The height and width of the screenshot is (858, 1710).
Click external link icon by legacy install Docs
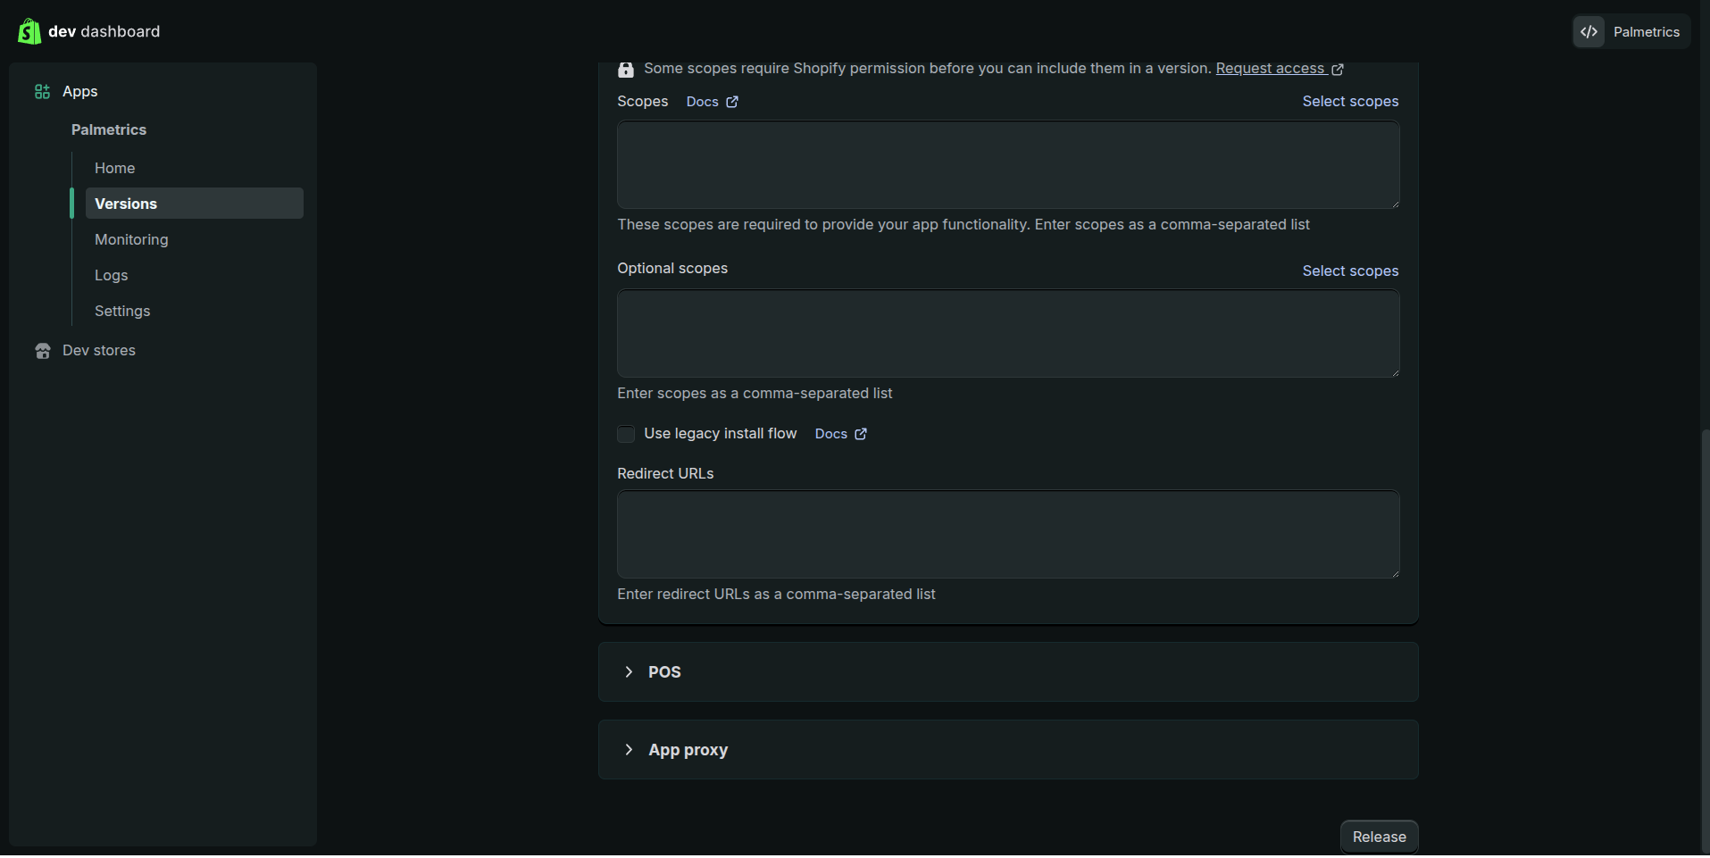point(861,434)
